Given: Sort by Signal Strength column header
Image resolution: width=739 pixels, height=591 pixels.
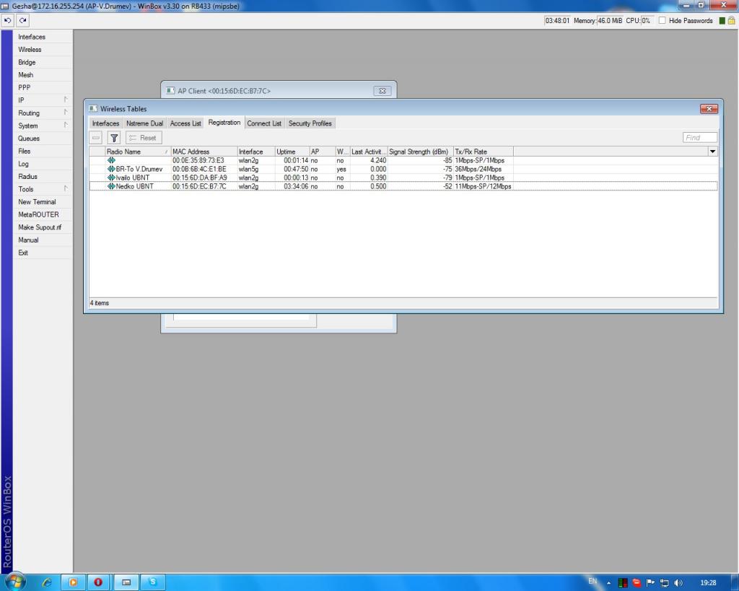Looking at the screenshot, I should click(419, 152).
